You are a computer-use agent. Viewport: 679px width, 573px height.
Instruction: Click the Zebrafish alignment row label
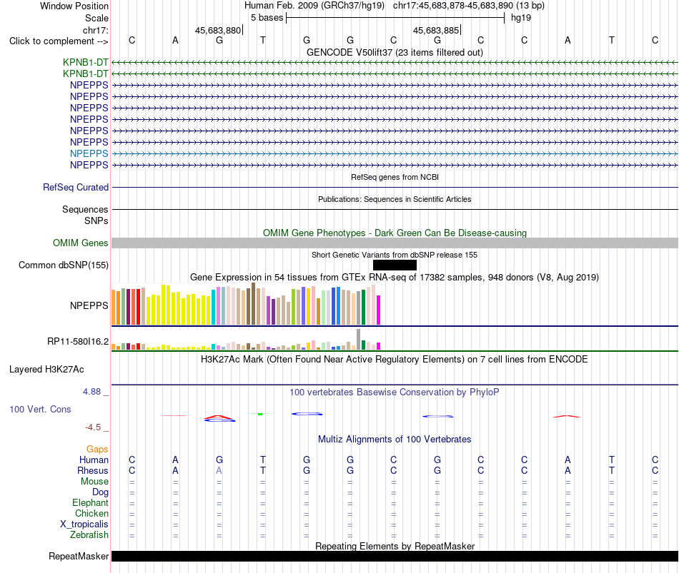[89, 535]
